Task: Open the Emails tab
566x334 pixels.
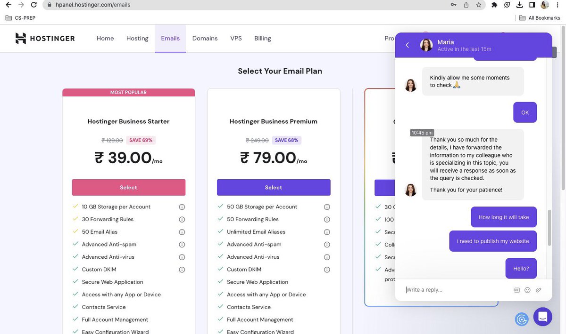Action: (x=170, y=39)
